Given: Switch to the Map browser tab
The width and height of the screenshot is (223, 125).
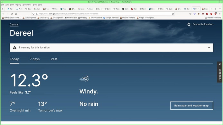Looking at the screenshot, I should (63, 9).
